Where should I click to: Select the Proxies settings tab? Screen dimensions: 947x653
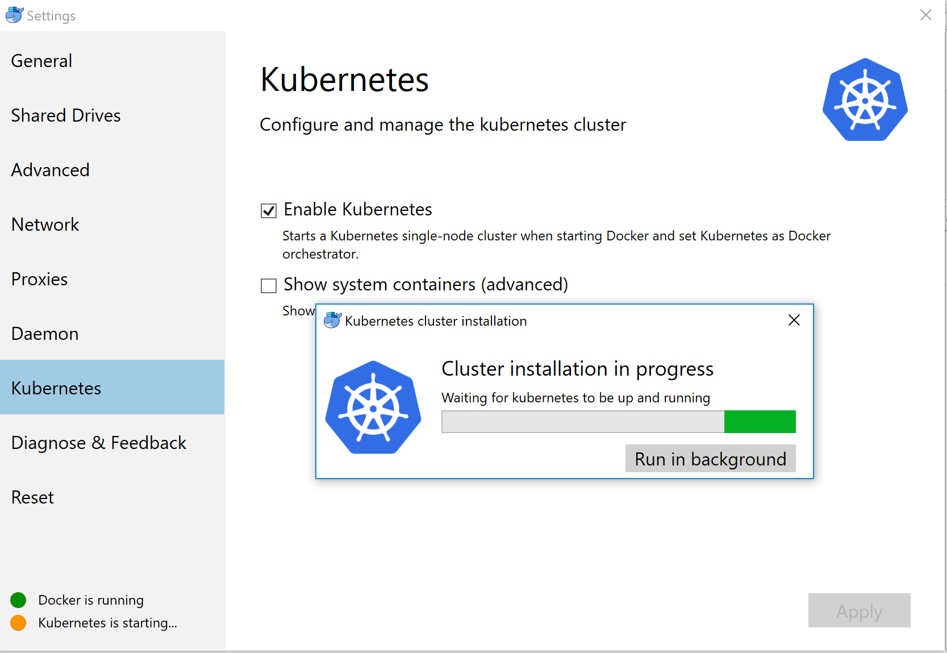point(112,279)
